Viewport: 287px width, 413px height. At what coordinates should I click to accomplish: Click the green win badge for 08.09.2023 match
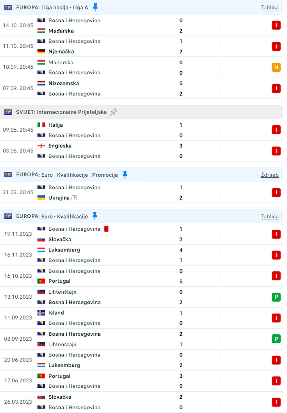pos(276,339)
